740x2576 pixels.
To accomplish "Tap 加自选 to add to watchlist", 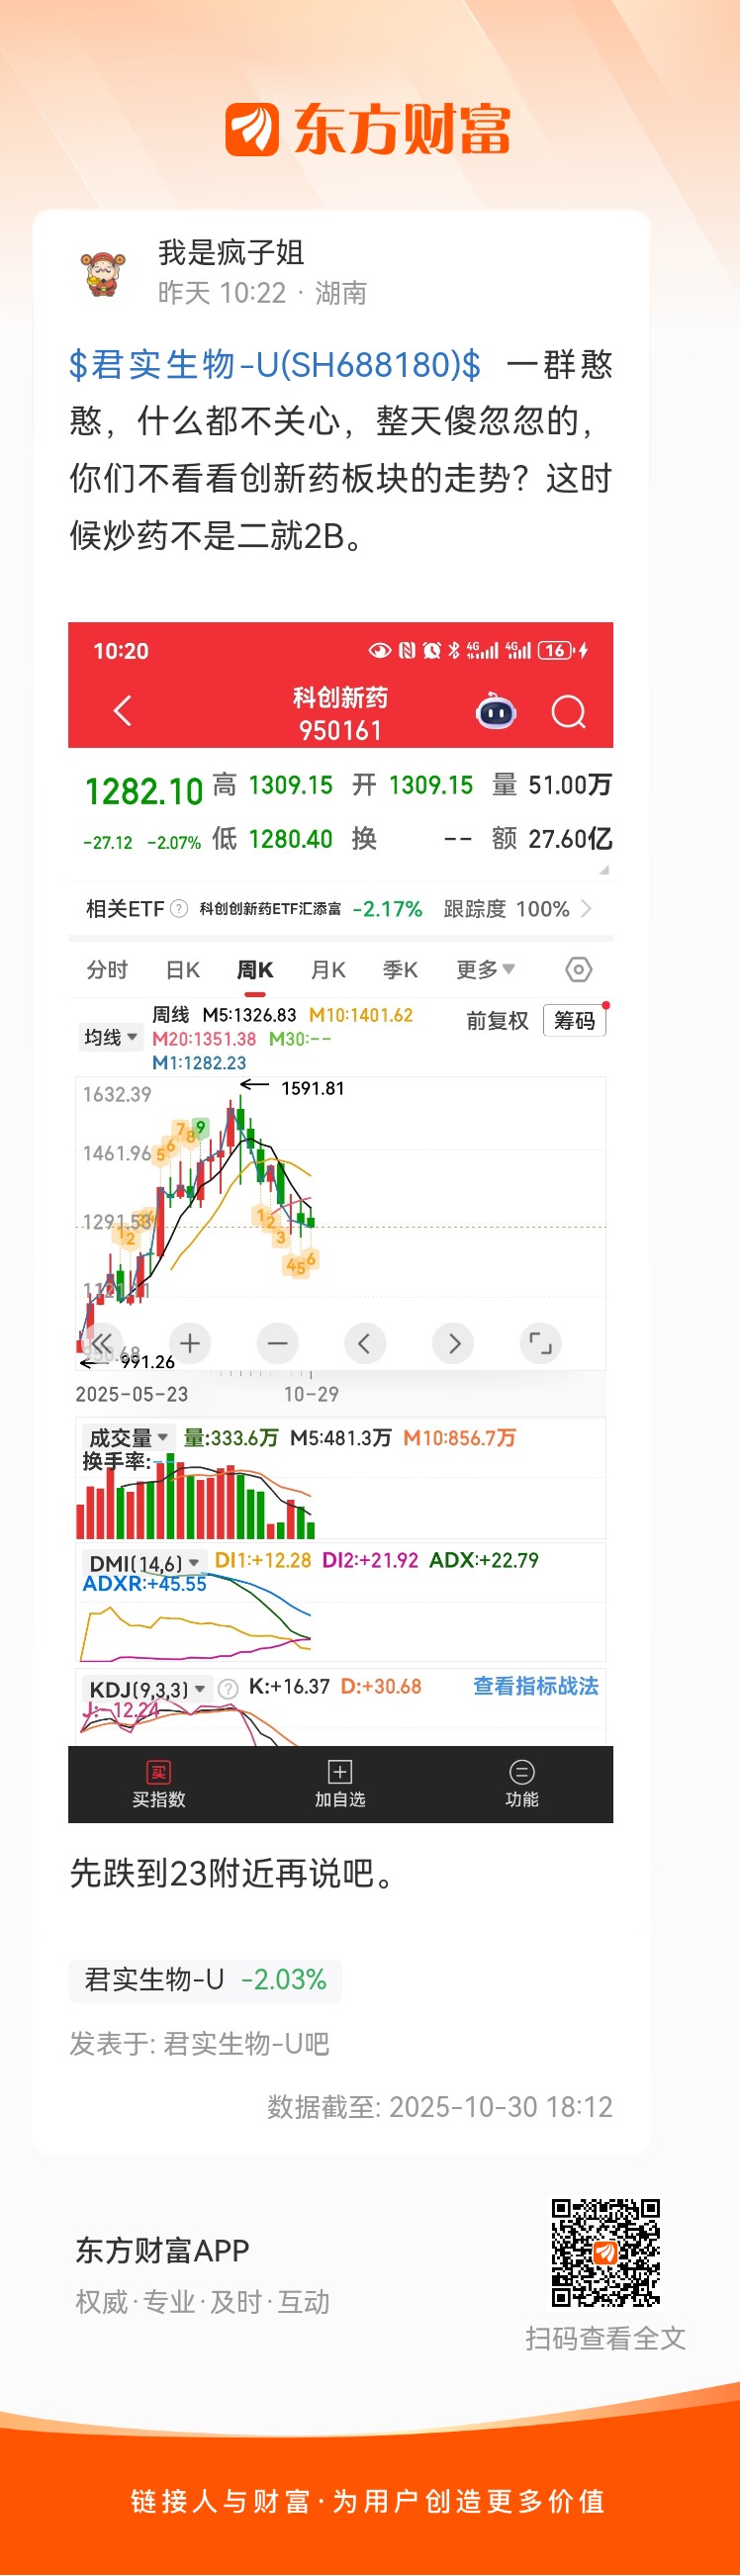I will pos(340,1784).
